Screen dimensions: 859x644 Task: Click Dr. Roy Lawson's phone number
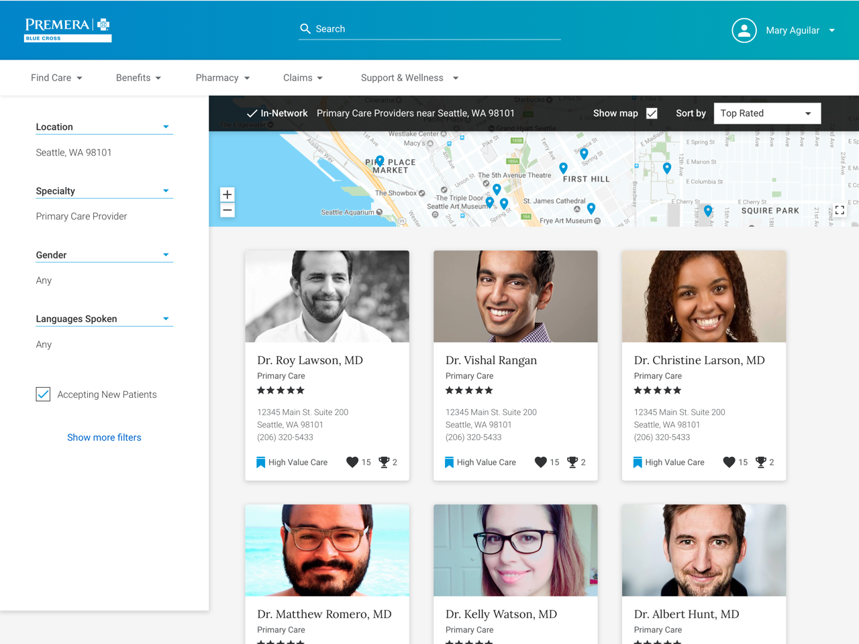(285, 437)
